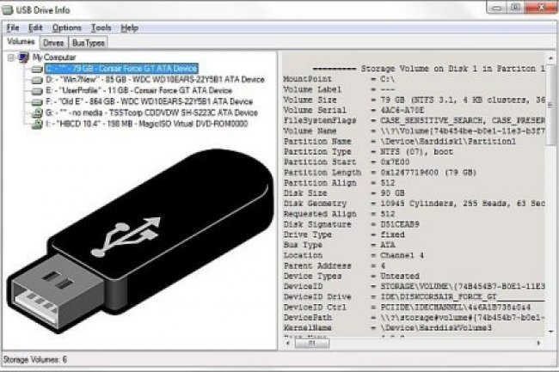This screenshot has width=559, height=372.
Task: Click the G: optical drive icon
Action: (x=37, y=113)
